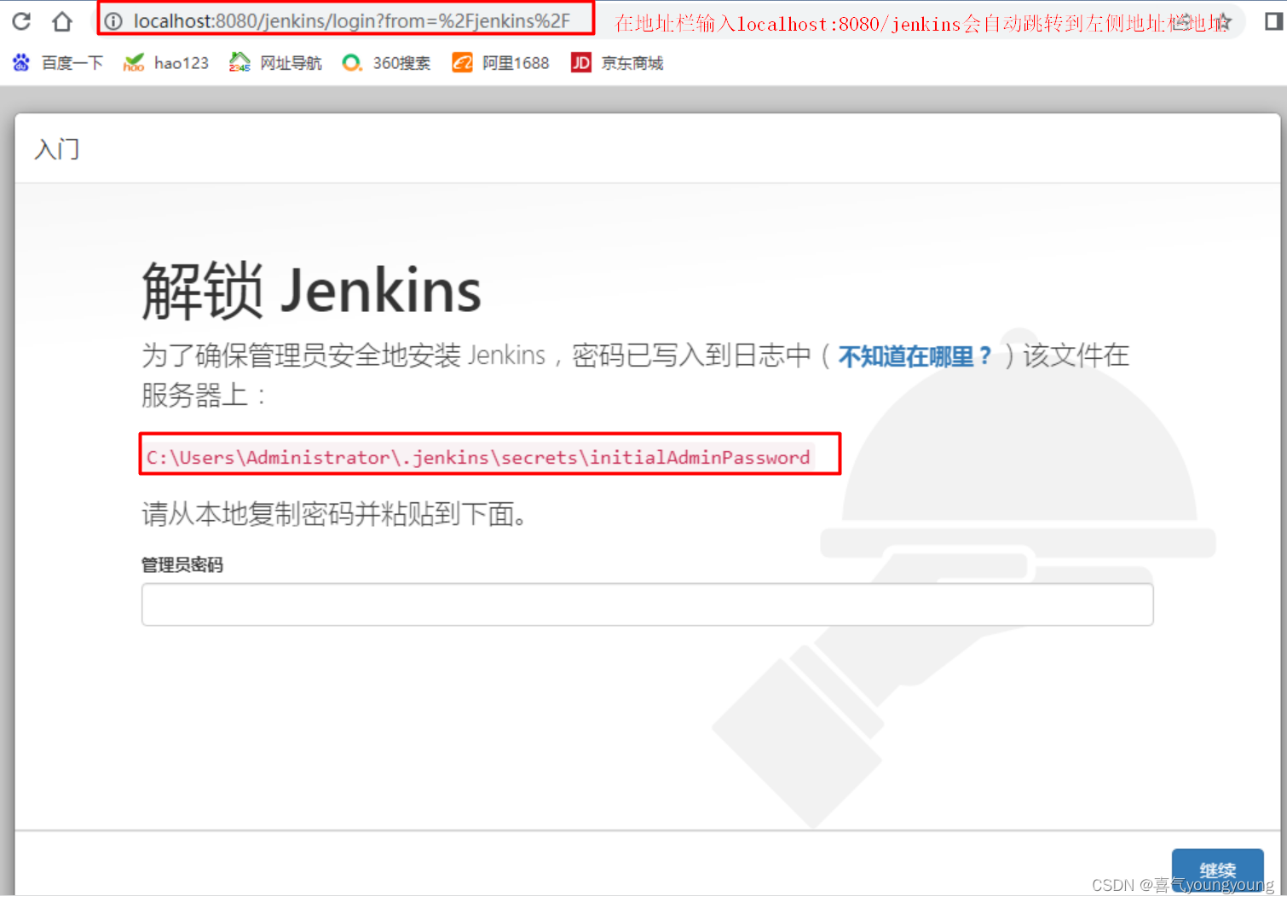Click the 管理员密码 password input field
1287x902 pixels.
[x=646, y=604]
